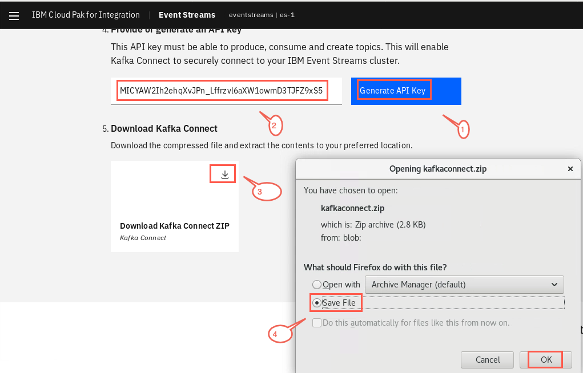Click the OK button
The image size is (583, 373).
pos(546,360)
